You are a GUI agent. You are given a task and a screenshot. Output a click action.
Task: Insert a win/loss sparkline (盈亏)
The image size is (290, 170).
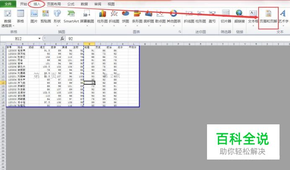pos(212,17)
